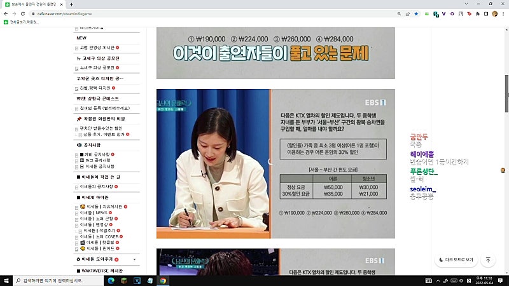Click the KTX discount quiz image
This screenshot has width=509, height=286.
tap(275, 164)
